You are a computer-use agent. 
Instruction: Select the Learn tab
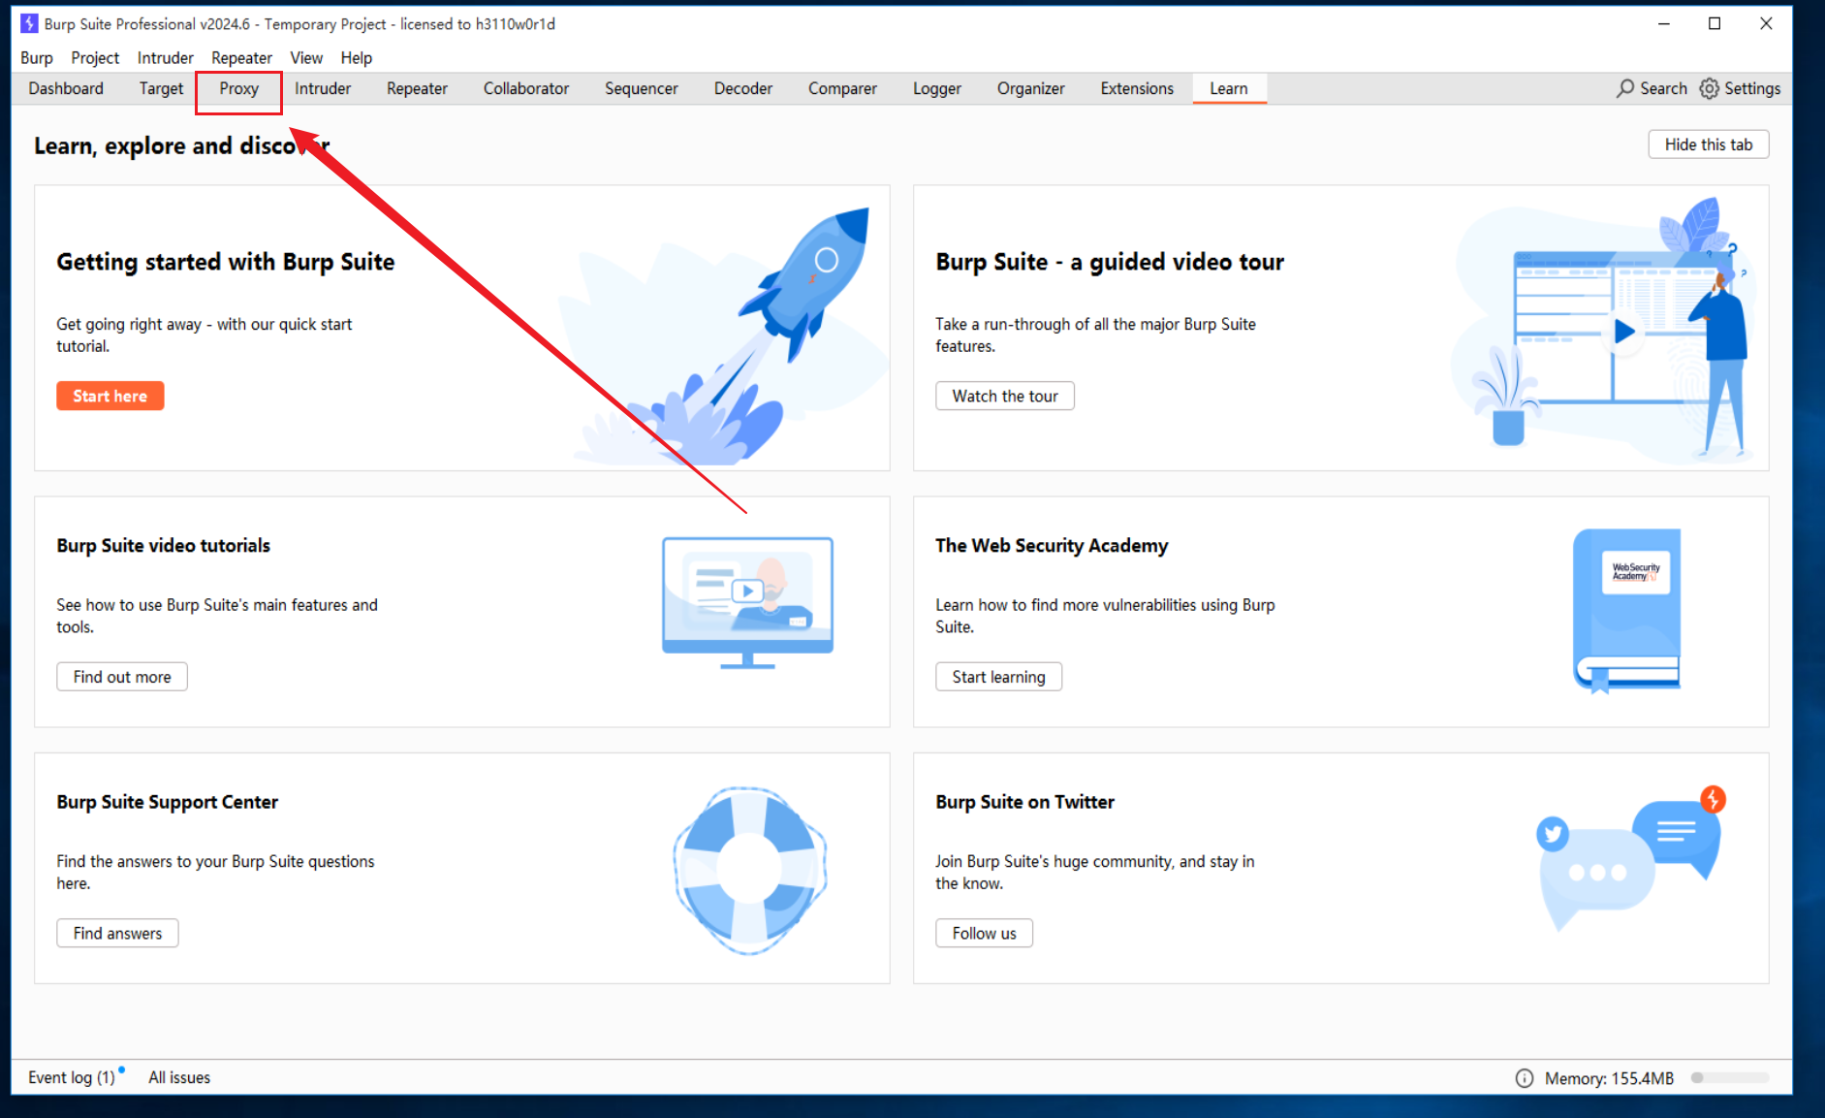1229,88
